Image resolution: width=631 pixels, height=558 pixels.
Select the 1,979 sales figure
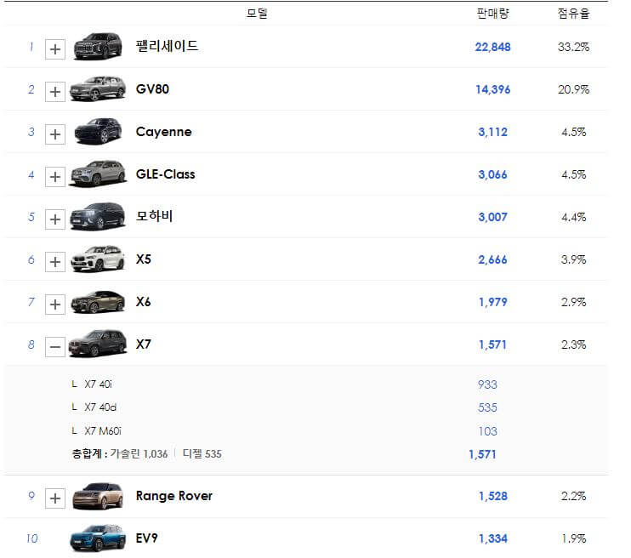[x=493, y=302]
